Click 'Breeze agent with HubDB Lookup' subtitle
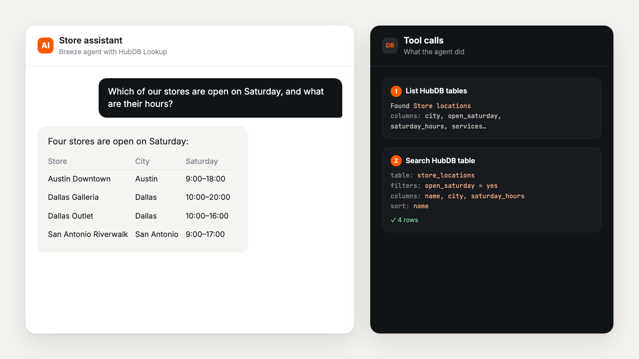639x359 pixels. 113,52
